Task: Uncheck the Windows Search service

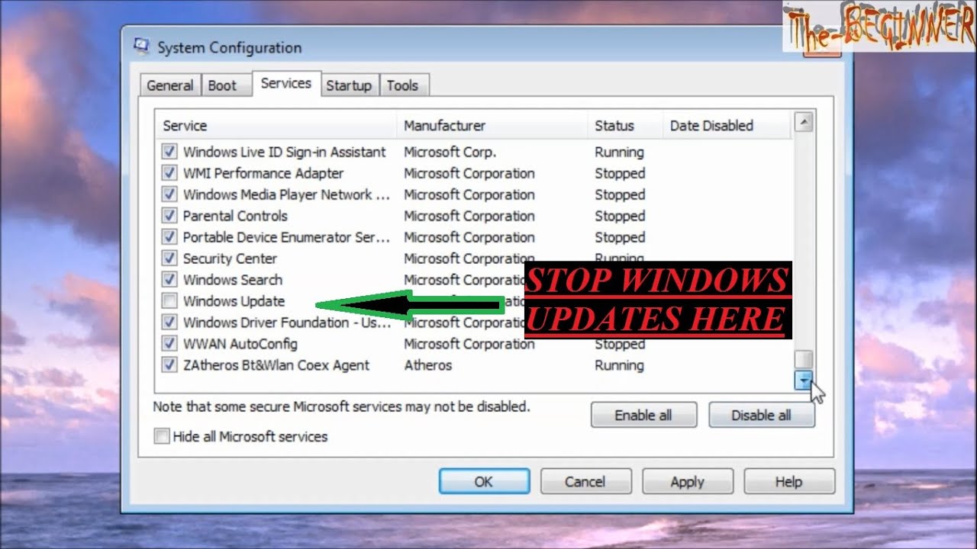Action: point(169,280)
